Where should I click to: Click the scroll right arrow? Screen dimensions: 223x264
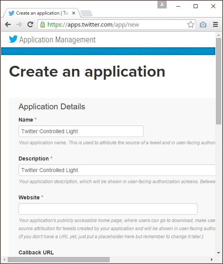pos(212,259)
